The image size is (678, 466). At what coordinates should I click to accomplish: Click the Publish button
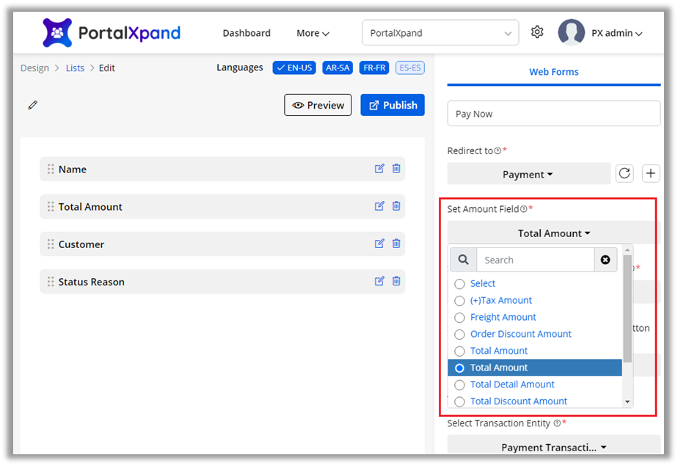(x=393, y=105)
